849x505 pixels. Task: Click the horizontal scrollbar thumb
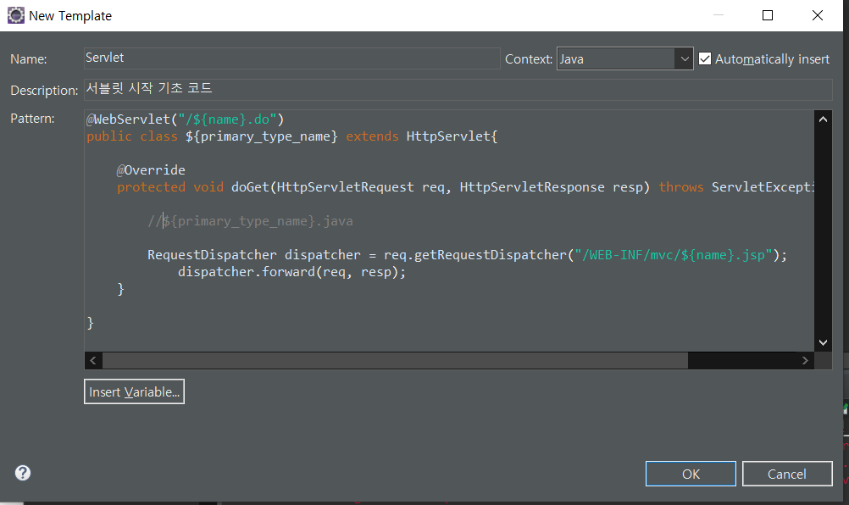tap(395, 360)
